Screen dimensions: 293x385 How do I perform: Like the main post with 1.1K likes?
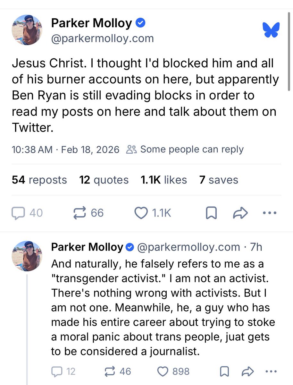point(141,213)
